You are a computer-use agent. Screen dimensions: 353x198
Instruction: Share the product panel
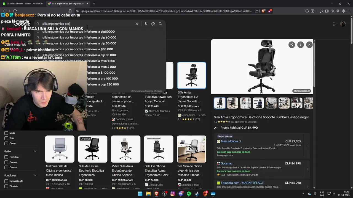(292, 45)
